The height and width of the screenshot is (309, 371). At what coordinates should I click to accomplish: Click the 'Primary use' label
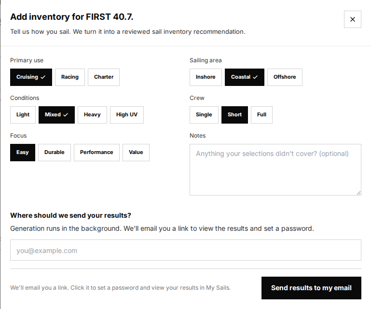[x=27, y=60]
